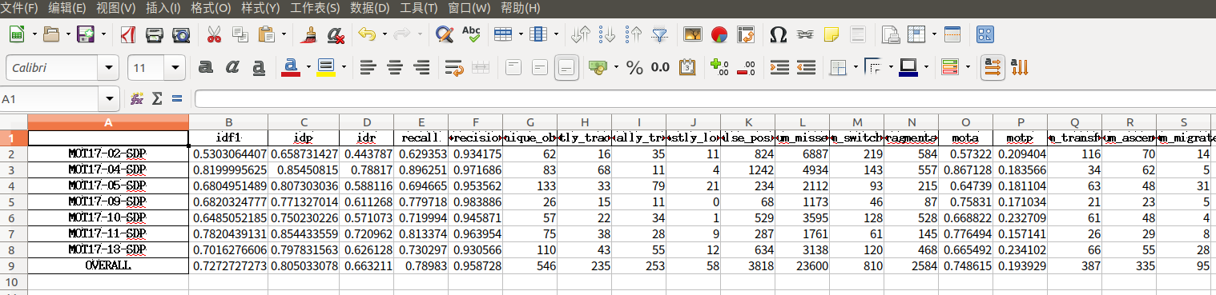1216x295 pixels.
Task: Toggle left-to-right text direction
Action: (993, 68)
